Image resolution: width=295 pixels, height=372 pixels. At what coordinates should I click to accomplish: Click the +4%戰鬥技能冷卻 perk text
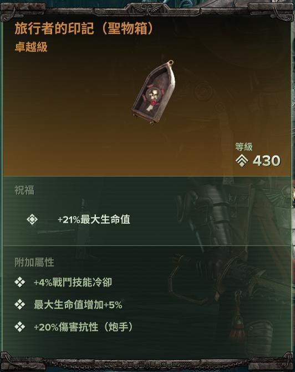point(73,283)
